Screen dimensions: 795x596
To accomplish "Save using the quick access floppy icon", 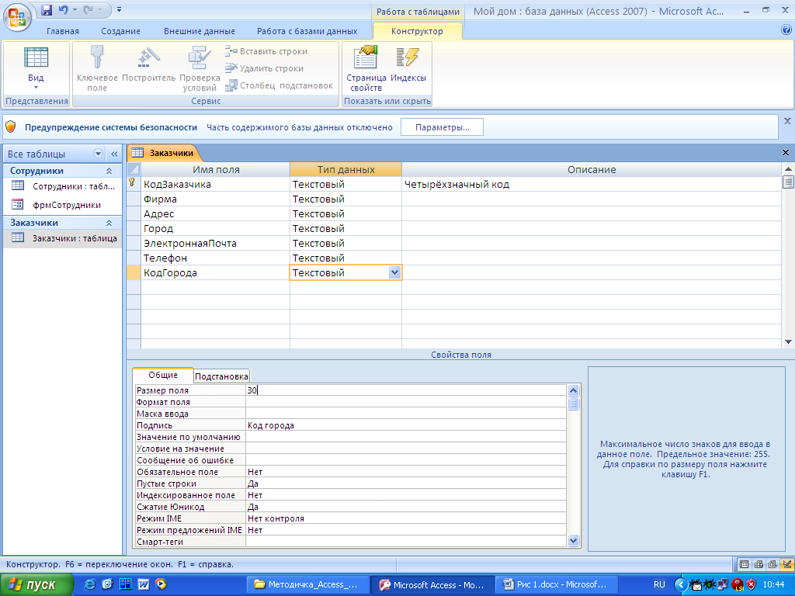I will click(x=47, y=9).
